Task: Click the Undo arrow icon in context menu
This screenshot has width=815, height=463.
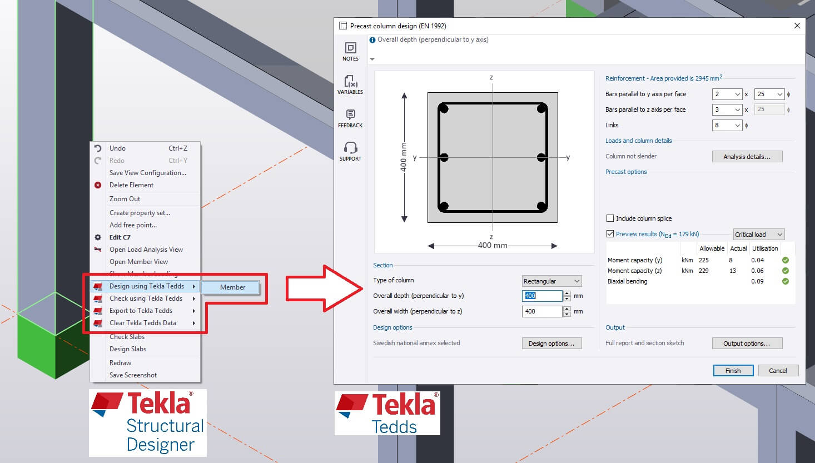Action: pyautogui.click(x=98, y=148)
